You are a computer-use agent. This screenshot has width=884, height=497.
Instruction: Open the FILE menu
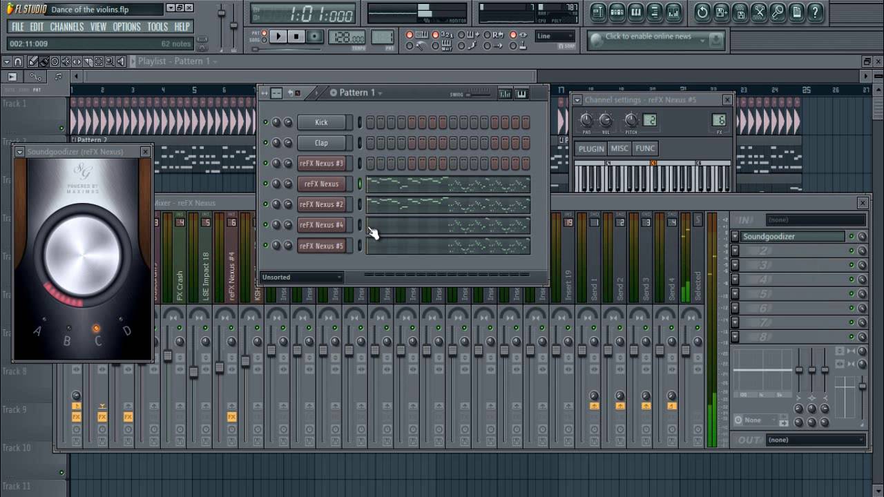(18, 27)
